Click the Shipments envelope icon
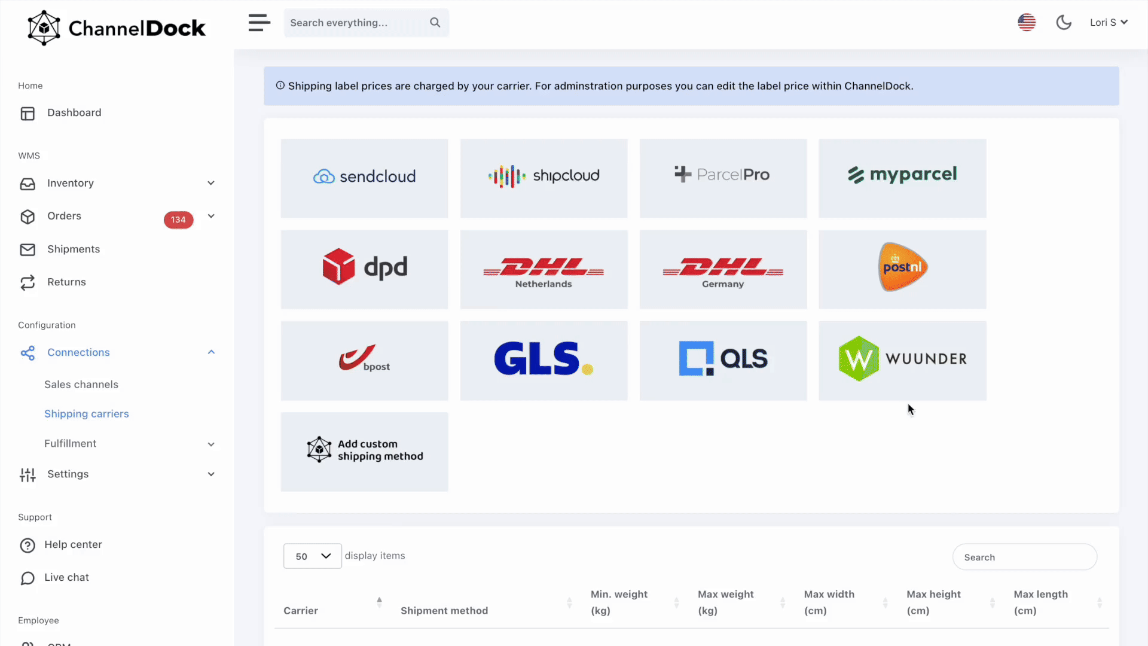 (x=28, y=249)
